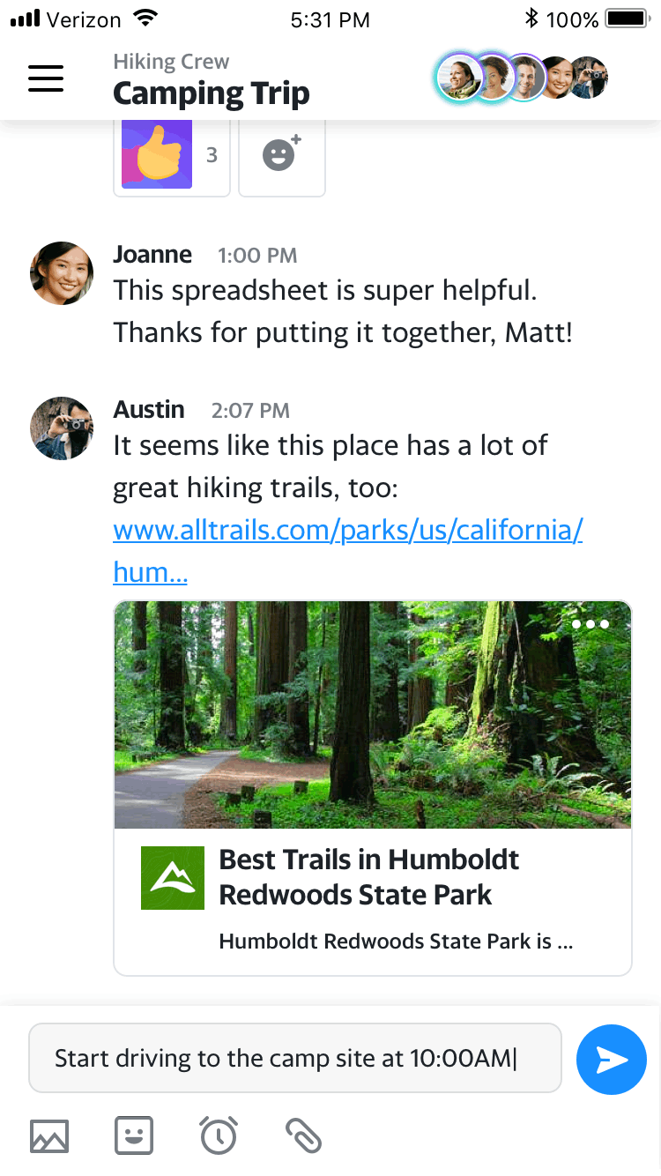Tap the AllTrails green logo
The width and height of the screenshot is (661, 1176).
click(173, 878)
